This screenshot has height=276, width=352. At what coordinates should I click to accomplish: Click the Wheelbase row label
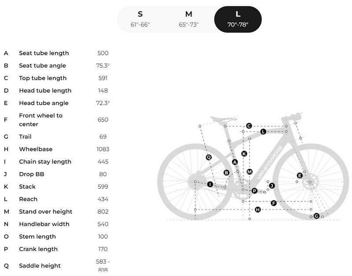36,149
